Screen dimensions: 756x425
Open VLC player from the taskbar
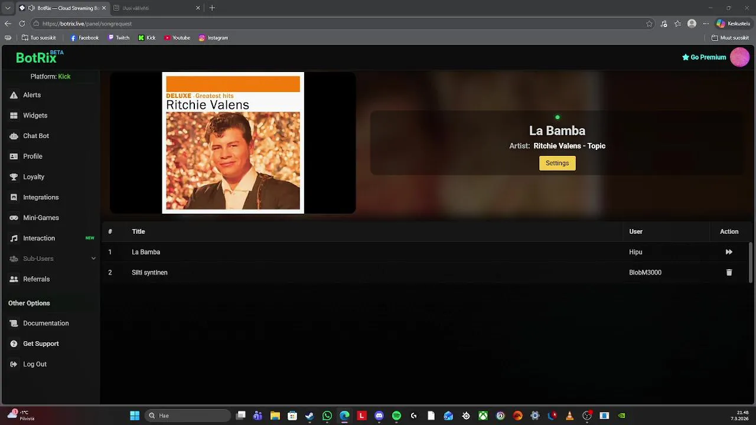pos(569,416)
